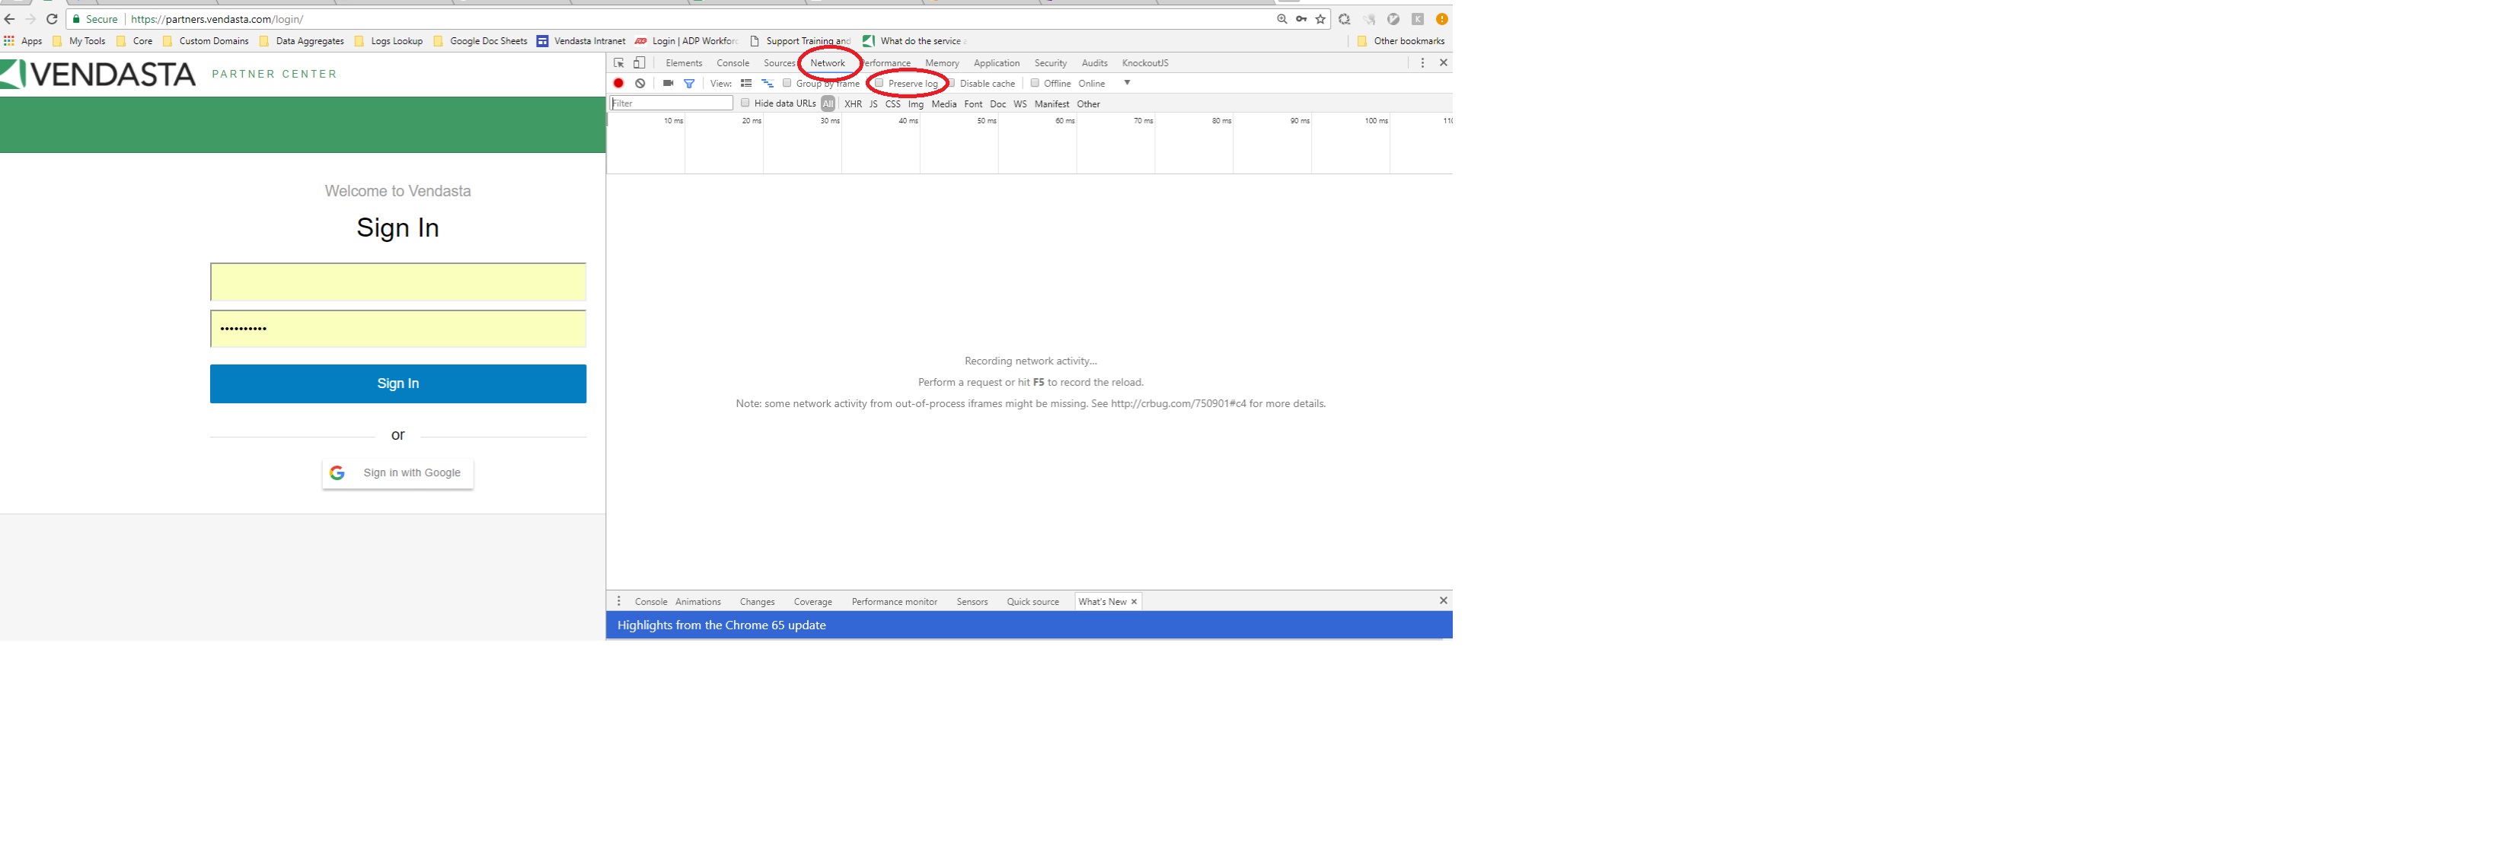Screen dimensions: 2502x856
Task: Enable the Preserve log checkbox
Action: pos(880,84)
